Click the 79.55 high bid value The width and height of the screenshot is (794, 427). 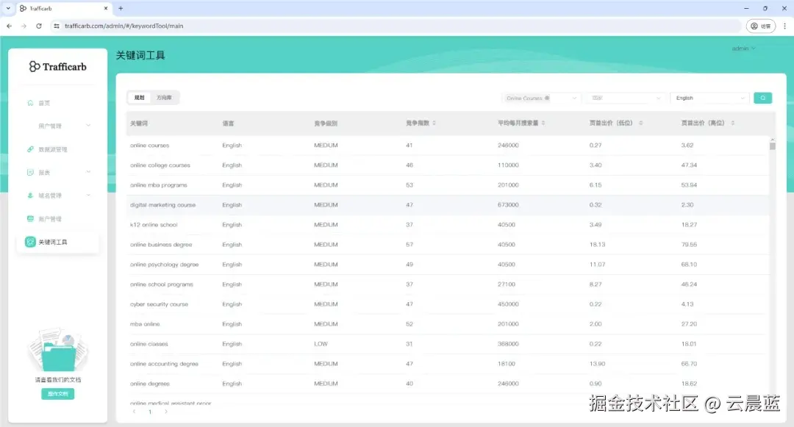point(689,244)
